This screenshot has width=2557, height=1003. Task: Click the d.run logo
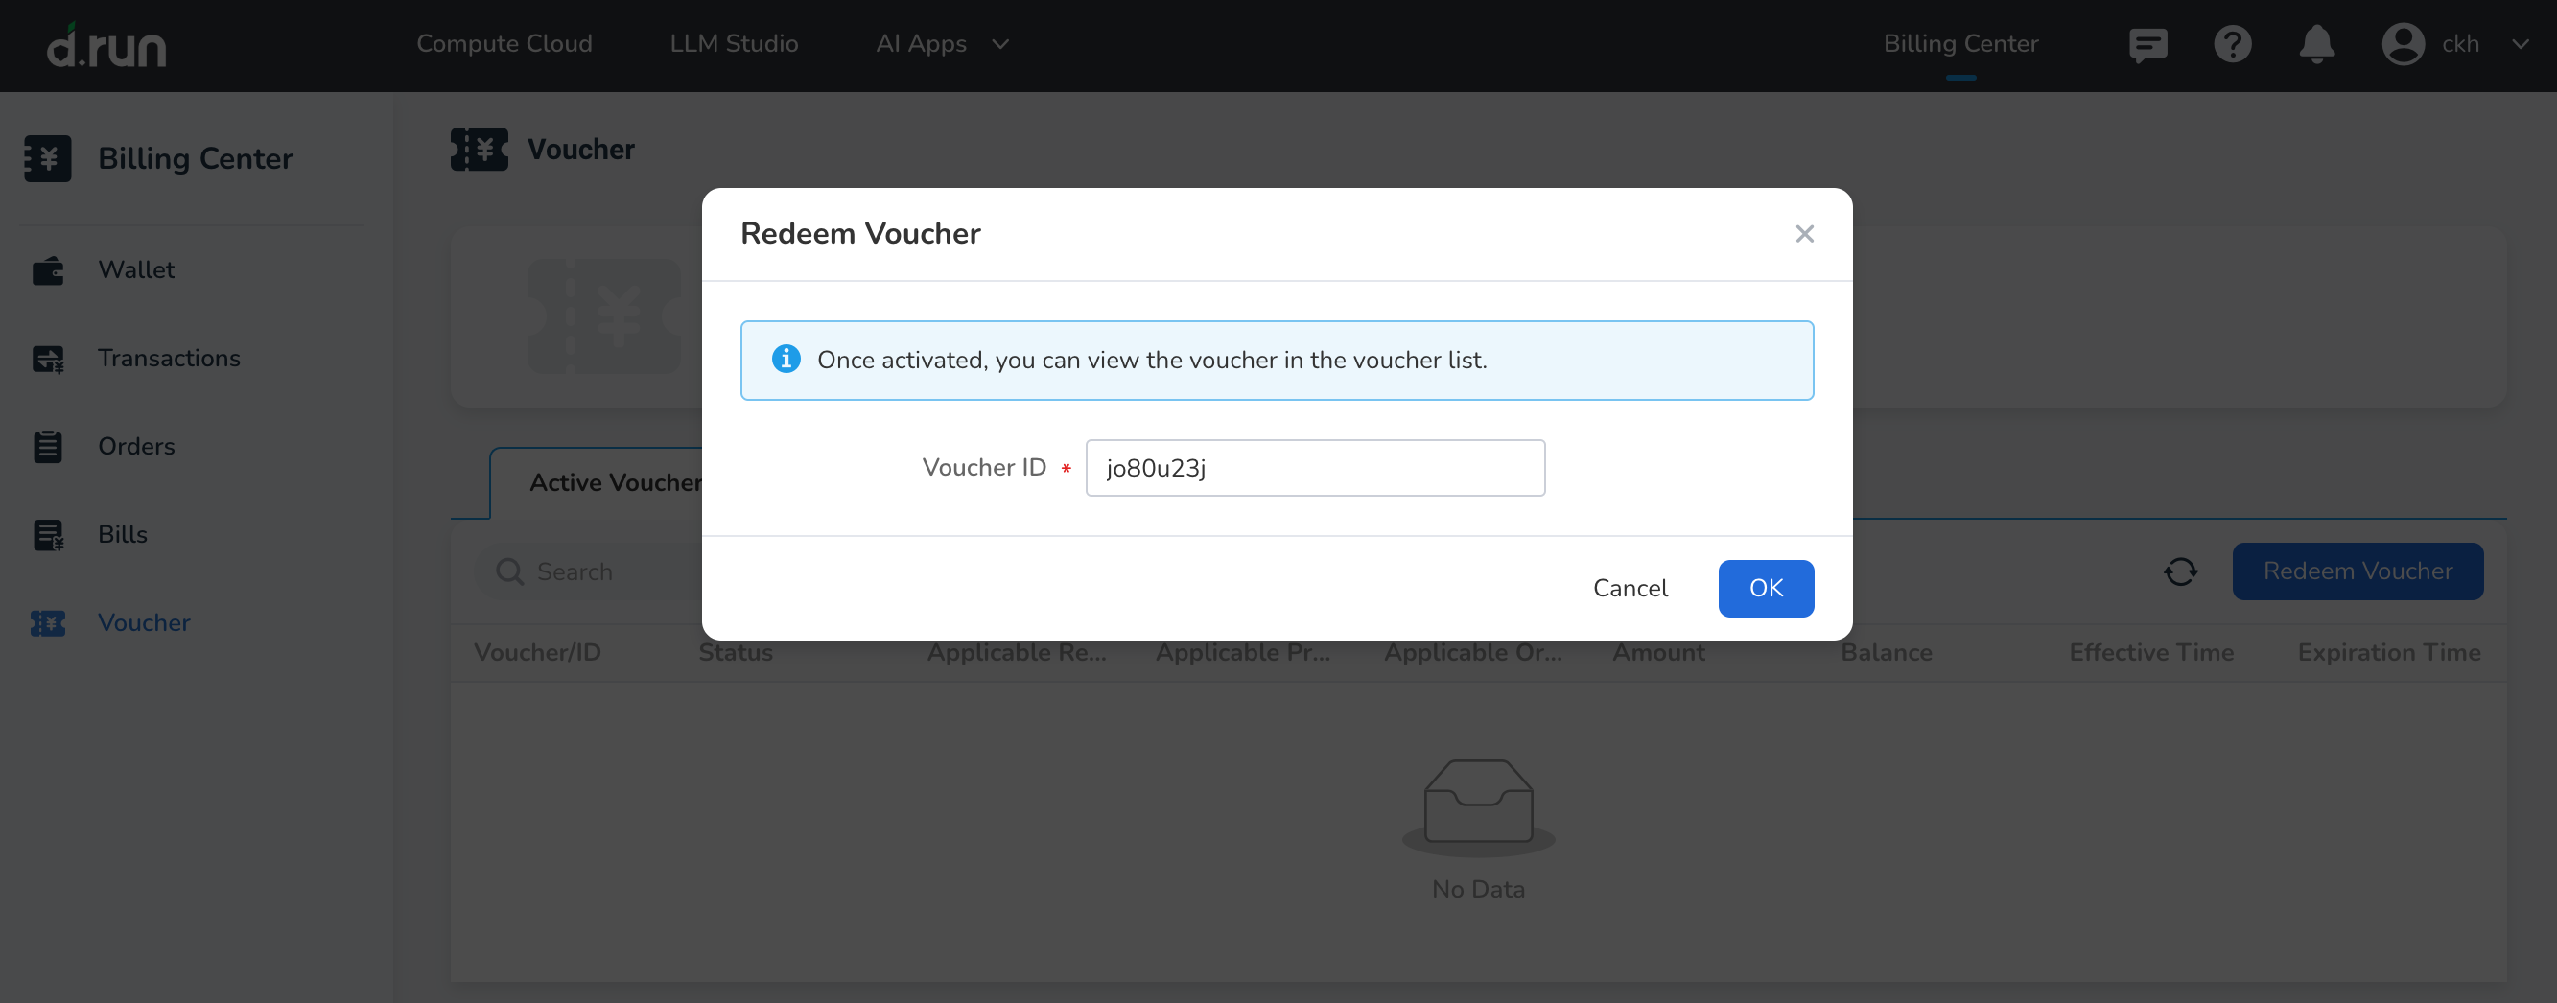tap(106, 46)
